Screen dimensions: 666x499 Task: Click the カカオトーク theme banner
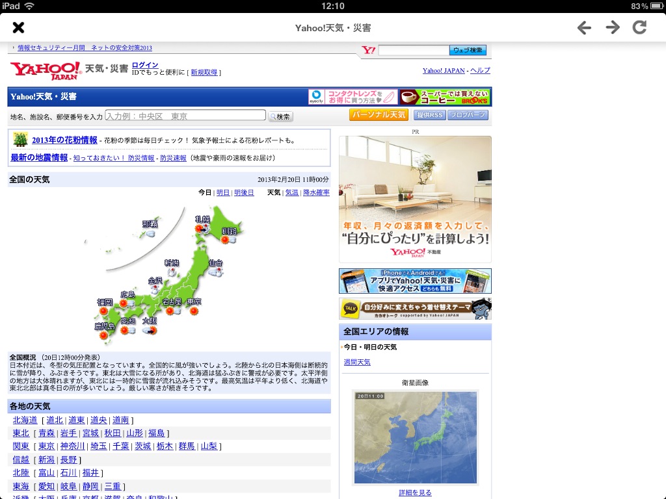click(415, 309)
